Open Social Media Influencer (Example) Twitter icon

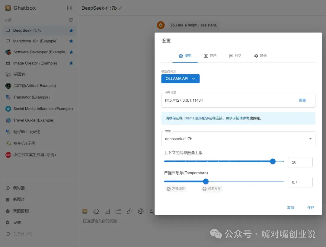pos(8,109)
